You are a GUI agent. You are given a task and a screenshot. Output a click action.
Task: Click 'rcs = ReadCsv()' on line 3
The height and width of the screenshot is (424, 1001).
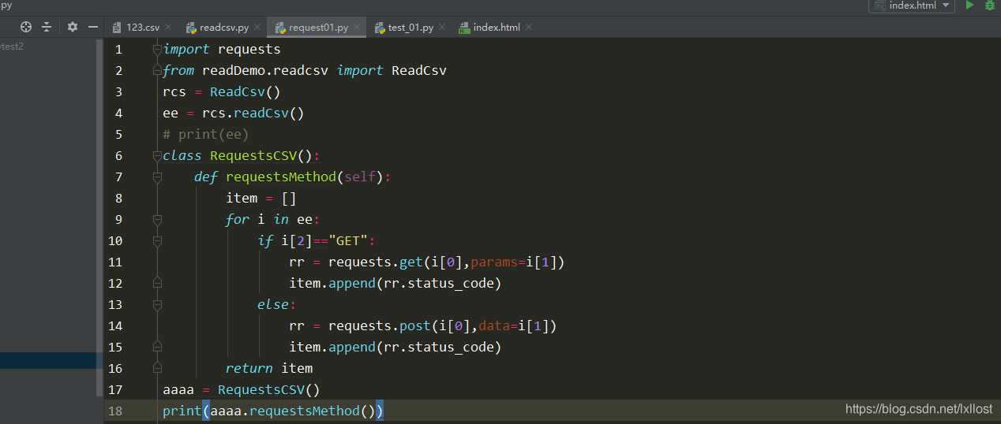point(222,92)
